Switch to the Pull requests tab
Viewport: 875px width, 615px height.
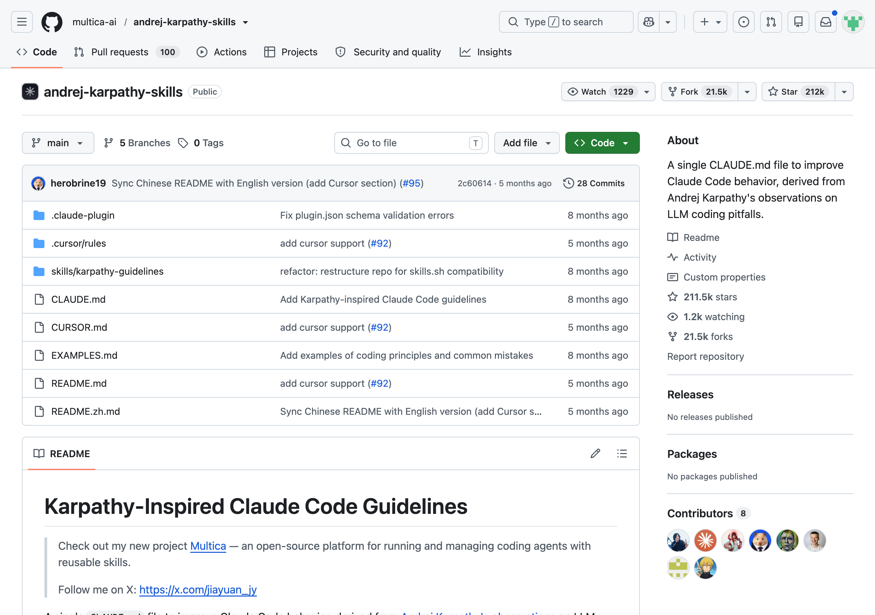pyautogui.click(x=126, y=52)
